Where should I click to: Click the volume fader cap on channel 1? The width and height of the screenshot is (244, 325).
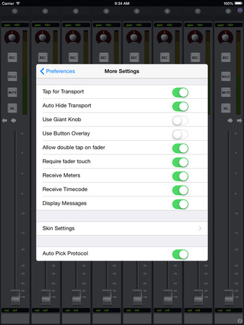click(16, 297)
